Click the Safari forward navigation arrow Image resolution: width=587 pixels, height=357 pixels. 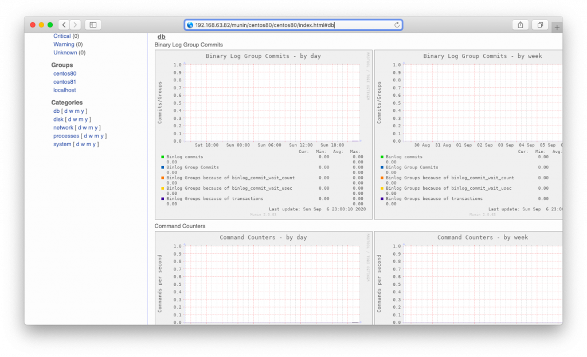(75, 25)
